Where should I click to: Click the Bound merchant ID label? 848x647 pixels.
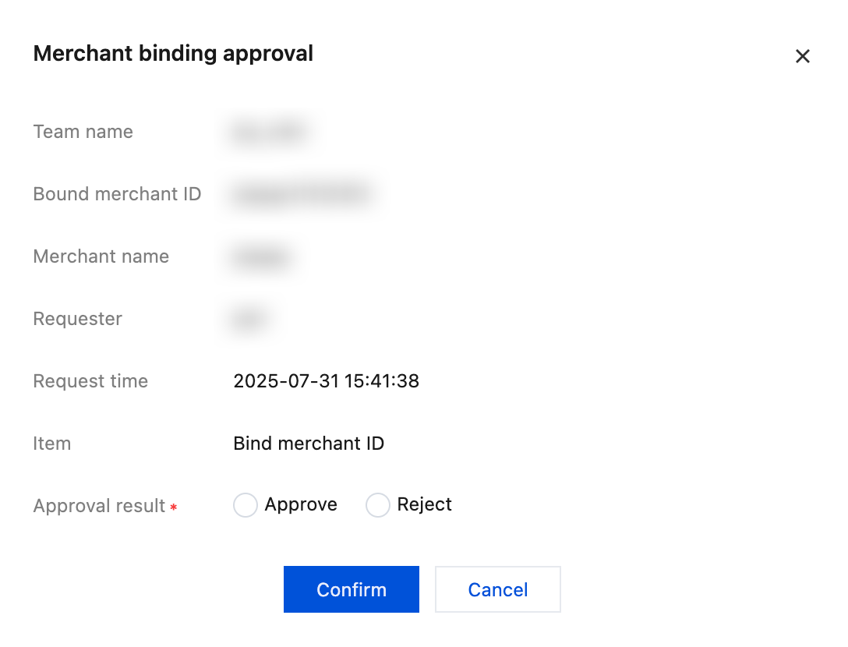[117, 194]
